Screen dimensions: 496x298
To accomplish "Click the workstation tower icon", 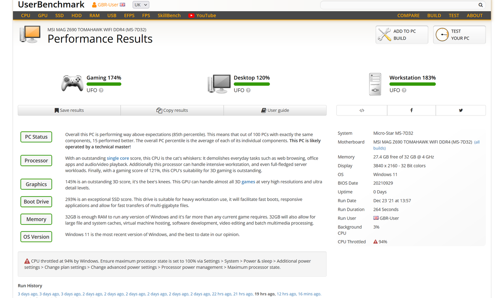I will [375, 84].
